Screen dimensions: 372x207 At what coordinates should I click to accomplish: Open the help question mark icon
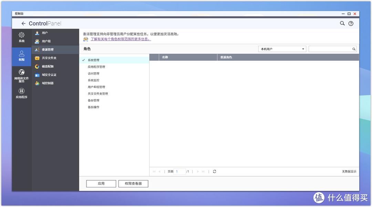click(x=351, y=23)
